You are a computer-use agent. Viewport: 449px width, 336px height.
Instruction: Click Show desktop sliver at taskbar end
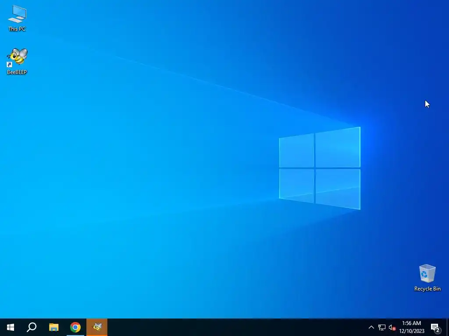(448, 327)
